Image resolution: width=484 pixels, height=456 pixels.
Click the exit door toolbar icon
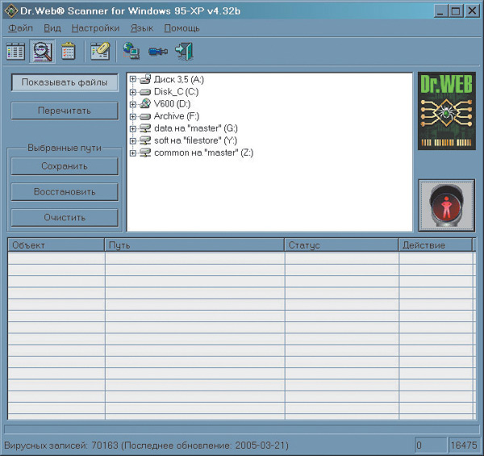tap(185, 52)
